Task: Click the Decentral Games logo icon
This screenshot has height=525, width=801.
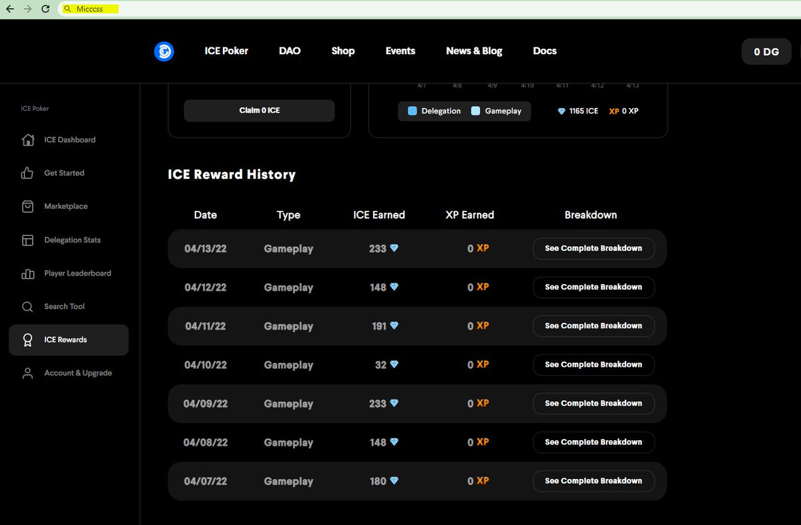Action: 164,51
